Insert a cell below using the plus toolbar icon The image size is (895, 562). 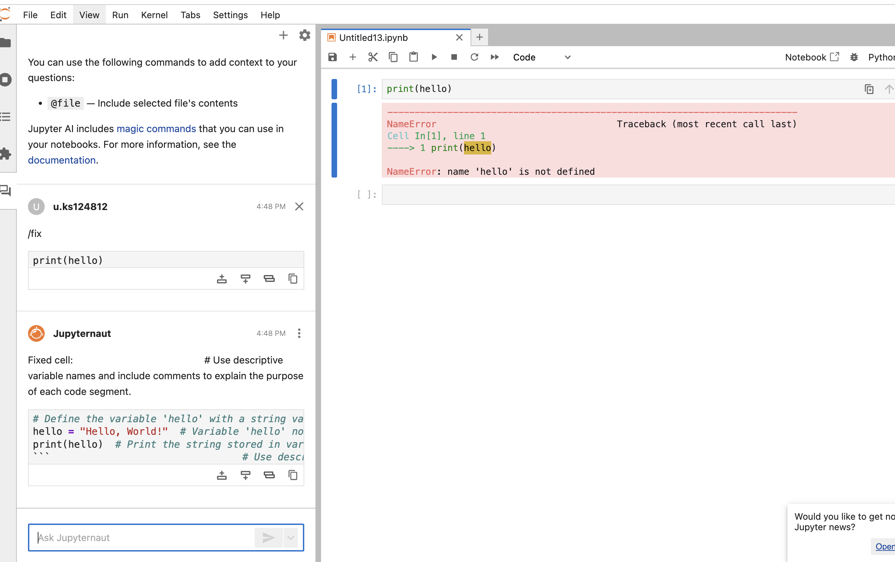(352, 57)
